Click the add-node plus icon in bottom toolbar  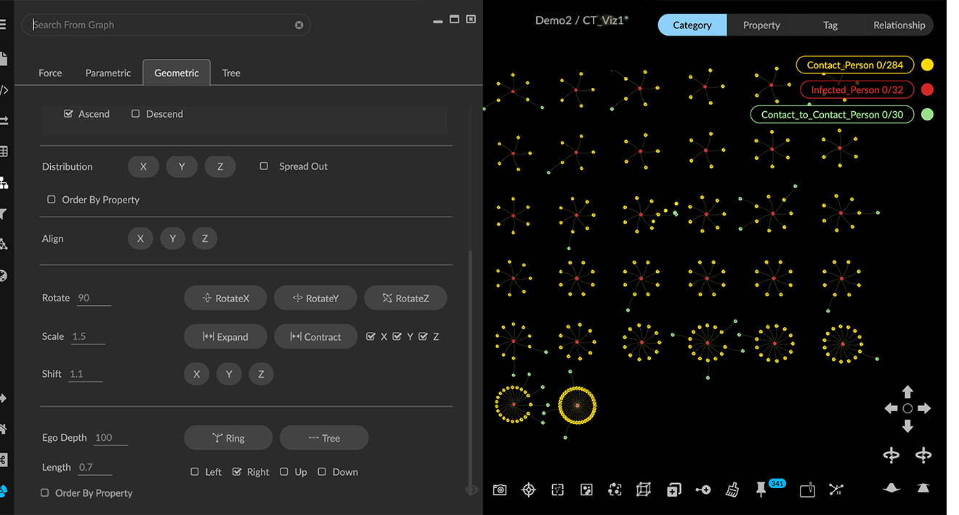coord(703,490)
